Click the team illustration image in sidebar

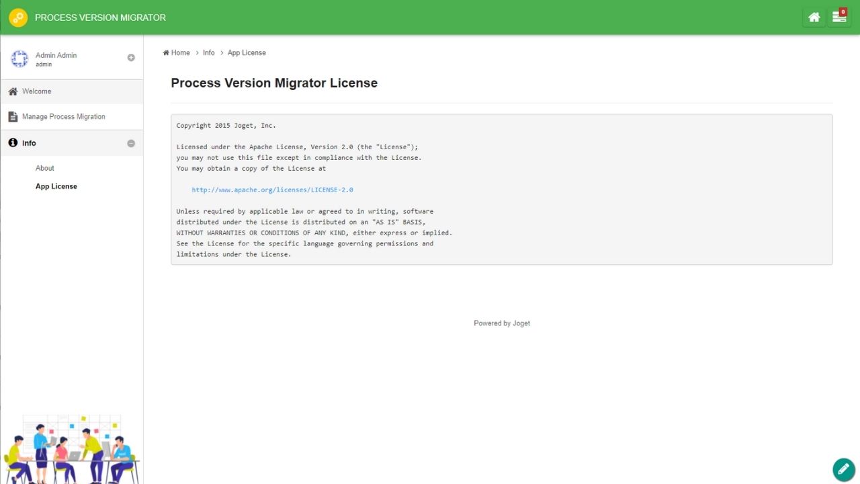[71, 449]
